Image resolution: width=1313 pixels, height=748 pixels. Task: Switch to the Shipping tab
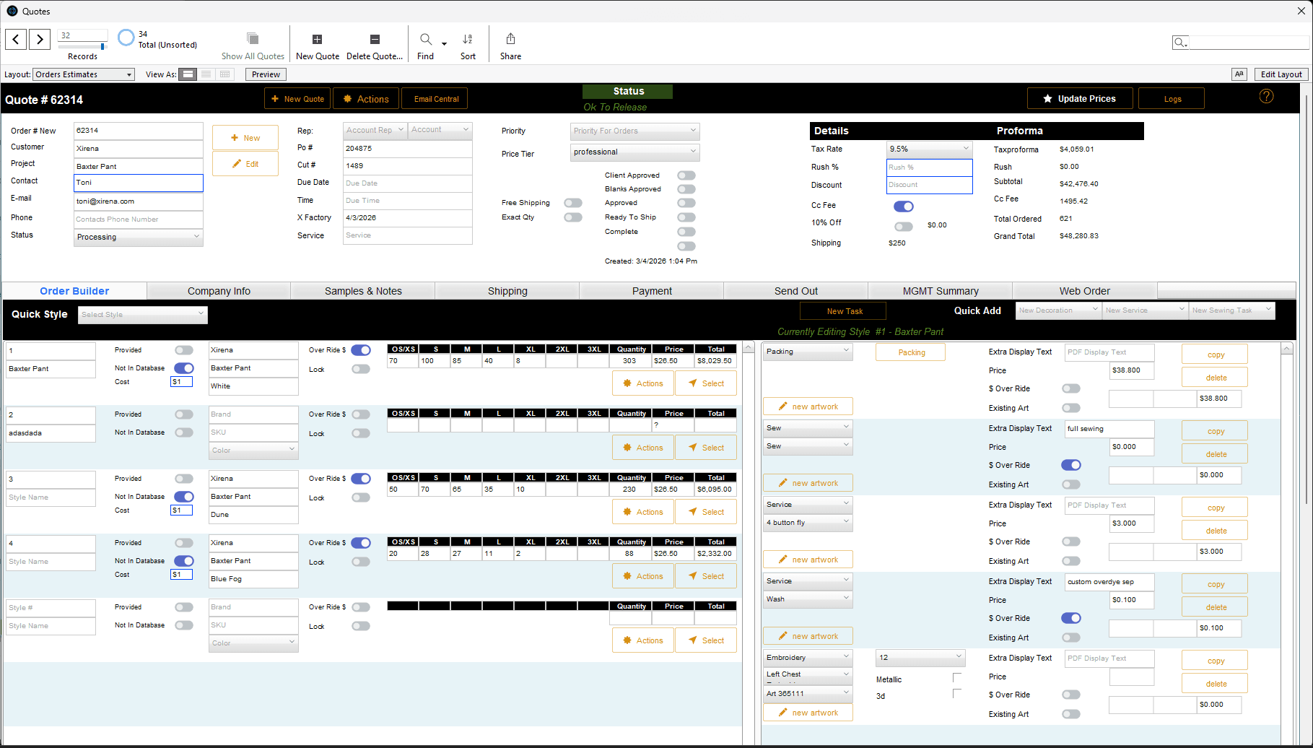507,291
